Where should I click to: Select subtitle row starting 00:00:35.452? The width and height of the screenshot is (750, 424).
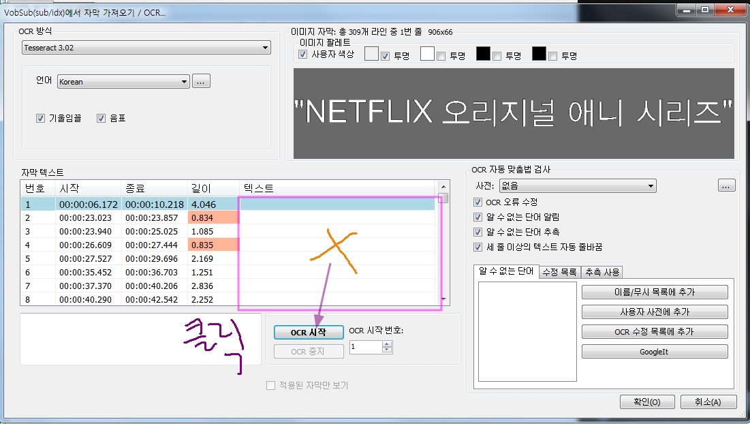click(228, 272)
